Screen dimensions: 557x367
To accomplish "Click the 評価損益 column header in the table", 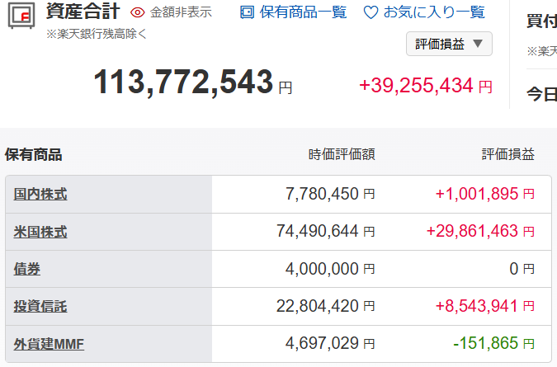I will [508, 155].
